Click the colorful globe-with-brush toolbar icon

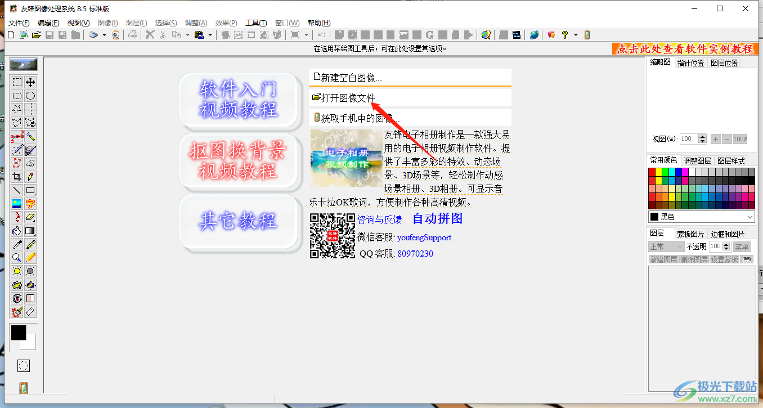click(486, 35)
